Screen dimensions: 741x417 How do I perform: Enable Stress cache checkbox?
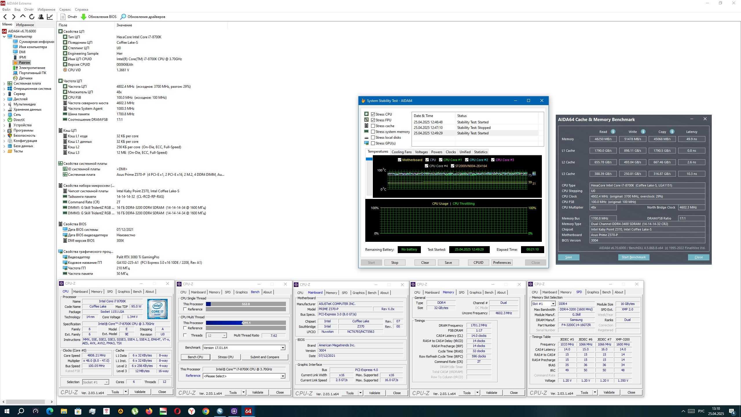(x=373, y=126)
